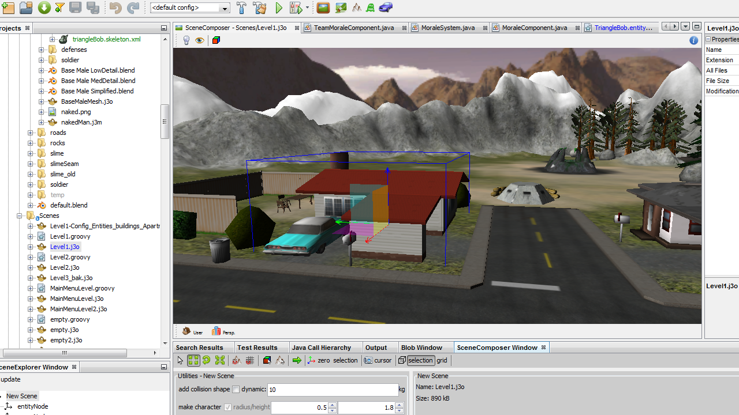This screenshot has height=415, width=739.
Task: Expand the triangleBob.skeleton.xml node
Action: pos(51,39)
